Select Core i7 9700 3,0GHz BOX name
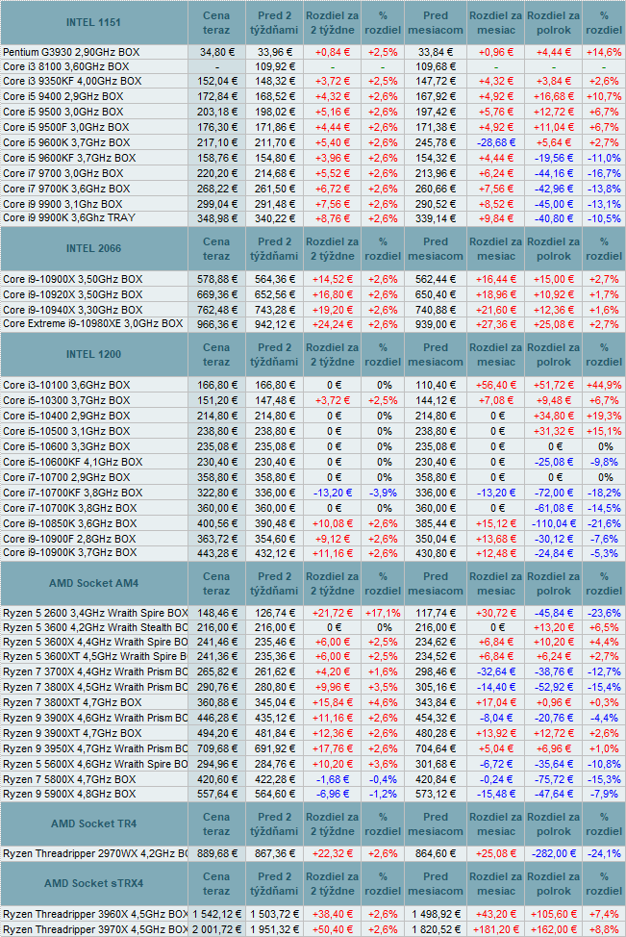626x937 pixels. click(x=63, y=173)
